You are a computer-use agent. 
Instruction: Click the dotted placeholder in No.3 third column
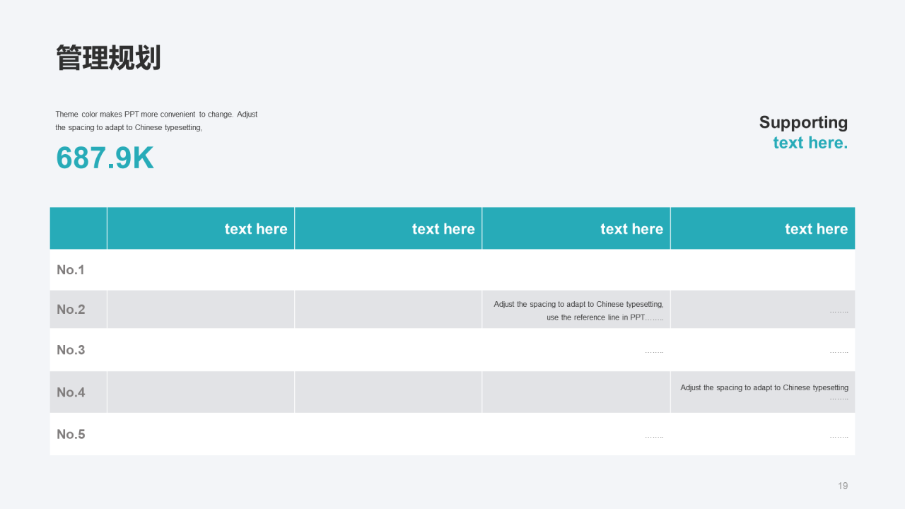(x=654, y=351)
